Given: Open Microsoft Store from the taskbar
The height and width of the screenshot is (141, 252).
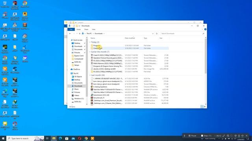Looking at the screenshot, I should coord(67,138).
